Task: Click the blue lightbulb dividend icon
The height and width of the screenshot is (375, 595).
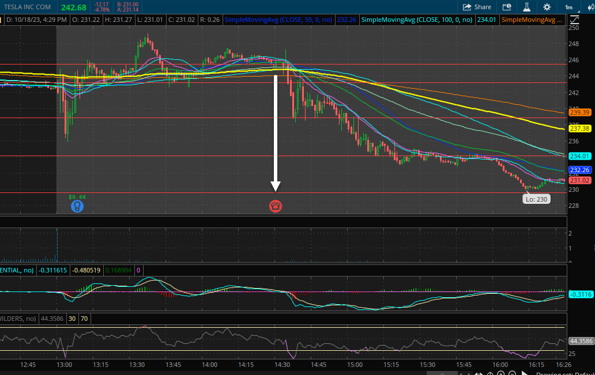Action: click(x=77, y=206)
